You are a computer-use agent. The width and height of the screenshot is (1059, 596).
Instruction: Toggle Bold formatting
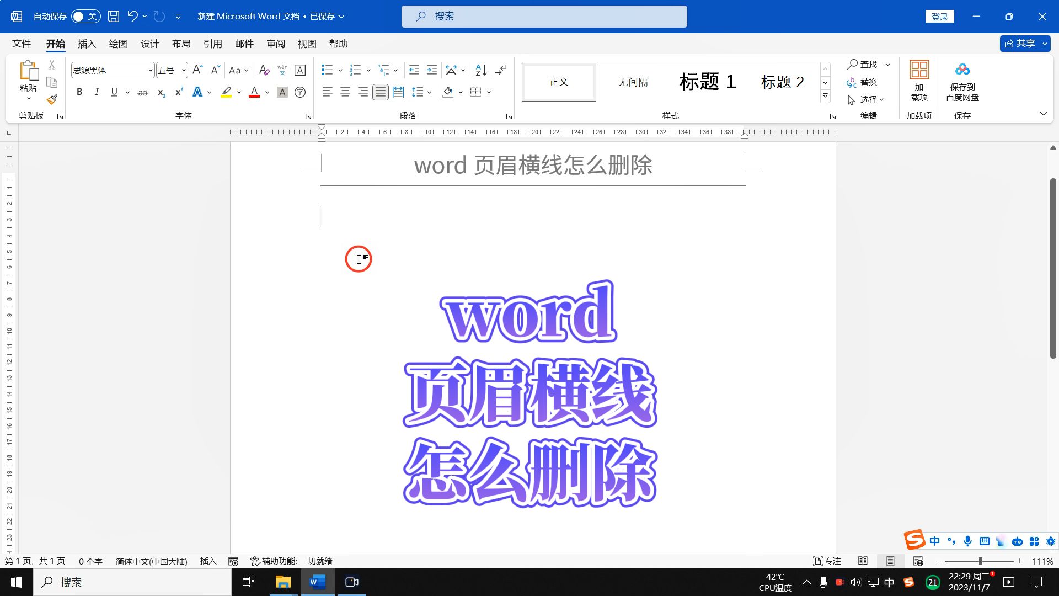(x=79, y=92)
